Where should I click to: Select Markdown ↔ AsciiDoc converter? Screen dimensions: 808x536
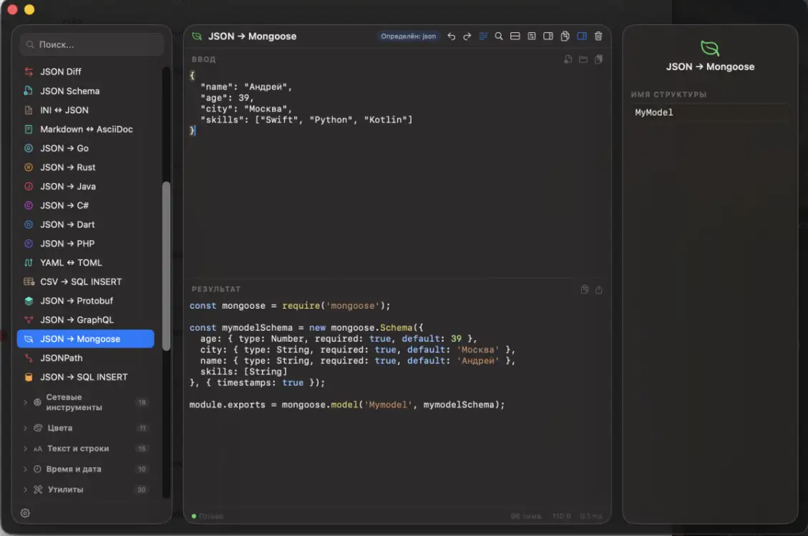[86, 129]
